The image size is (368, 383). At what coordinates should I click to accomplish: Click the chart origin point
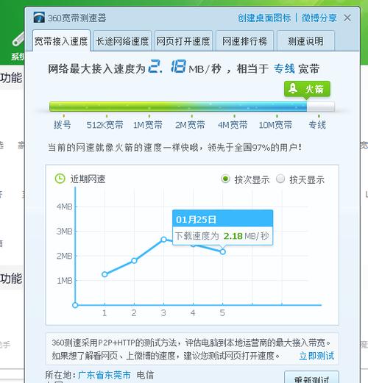(75, 305)
